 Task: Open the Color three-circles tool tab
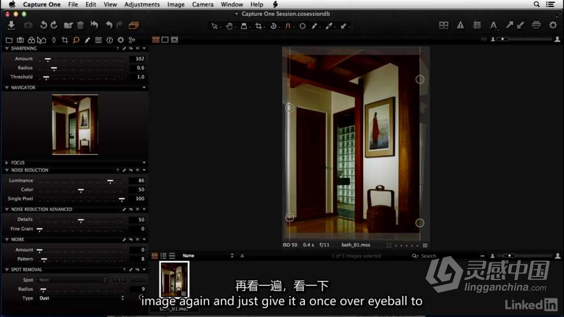(31, 40)
